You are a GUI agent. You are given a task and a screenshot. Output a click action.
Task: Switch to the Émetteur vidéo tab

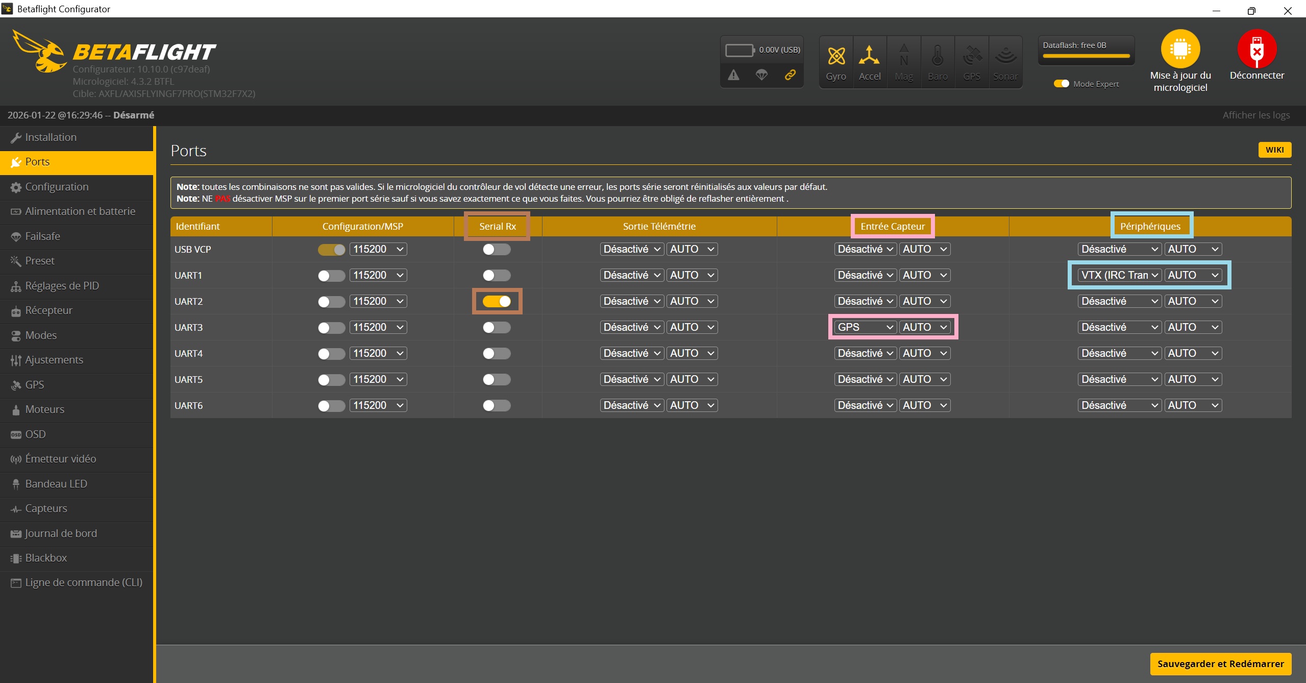tap(60, 459)
